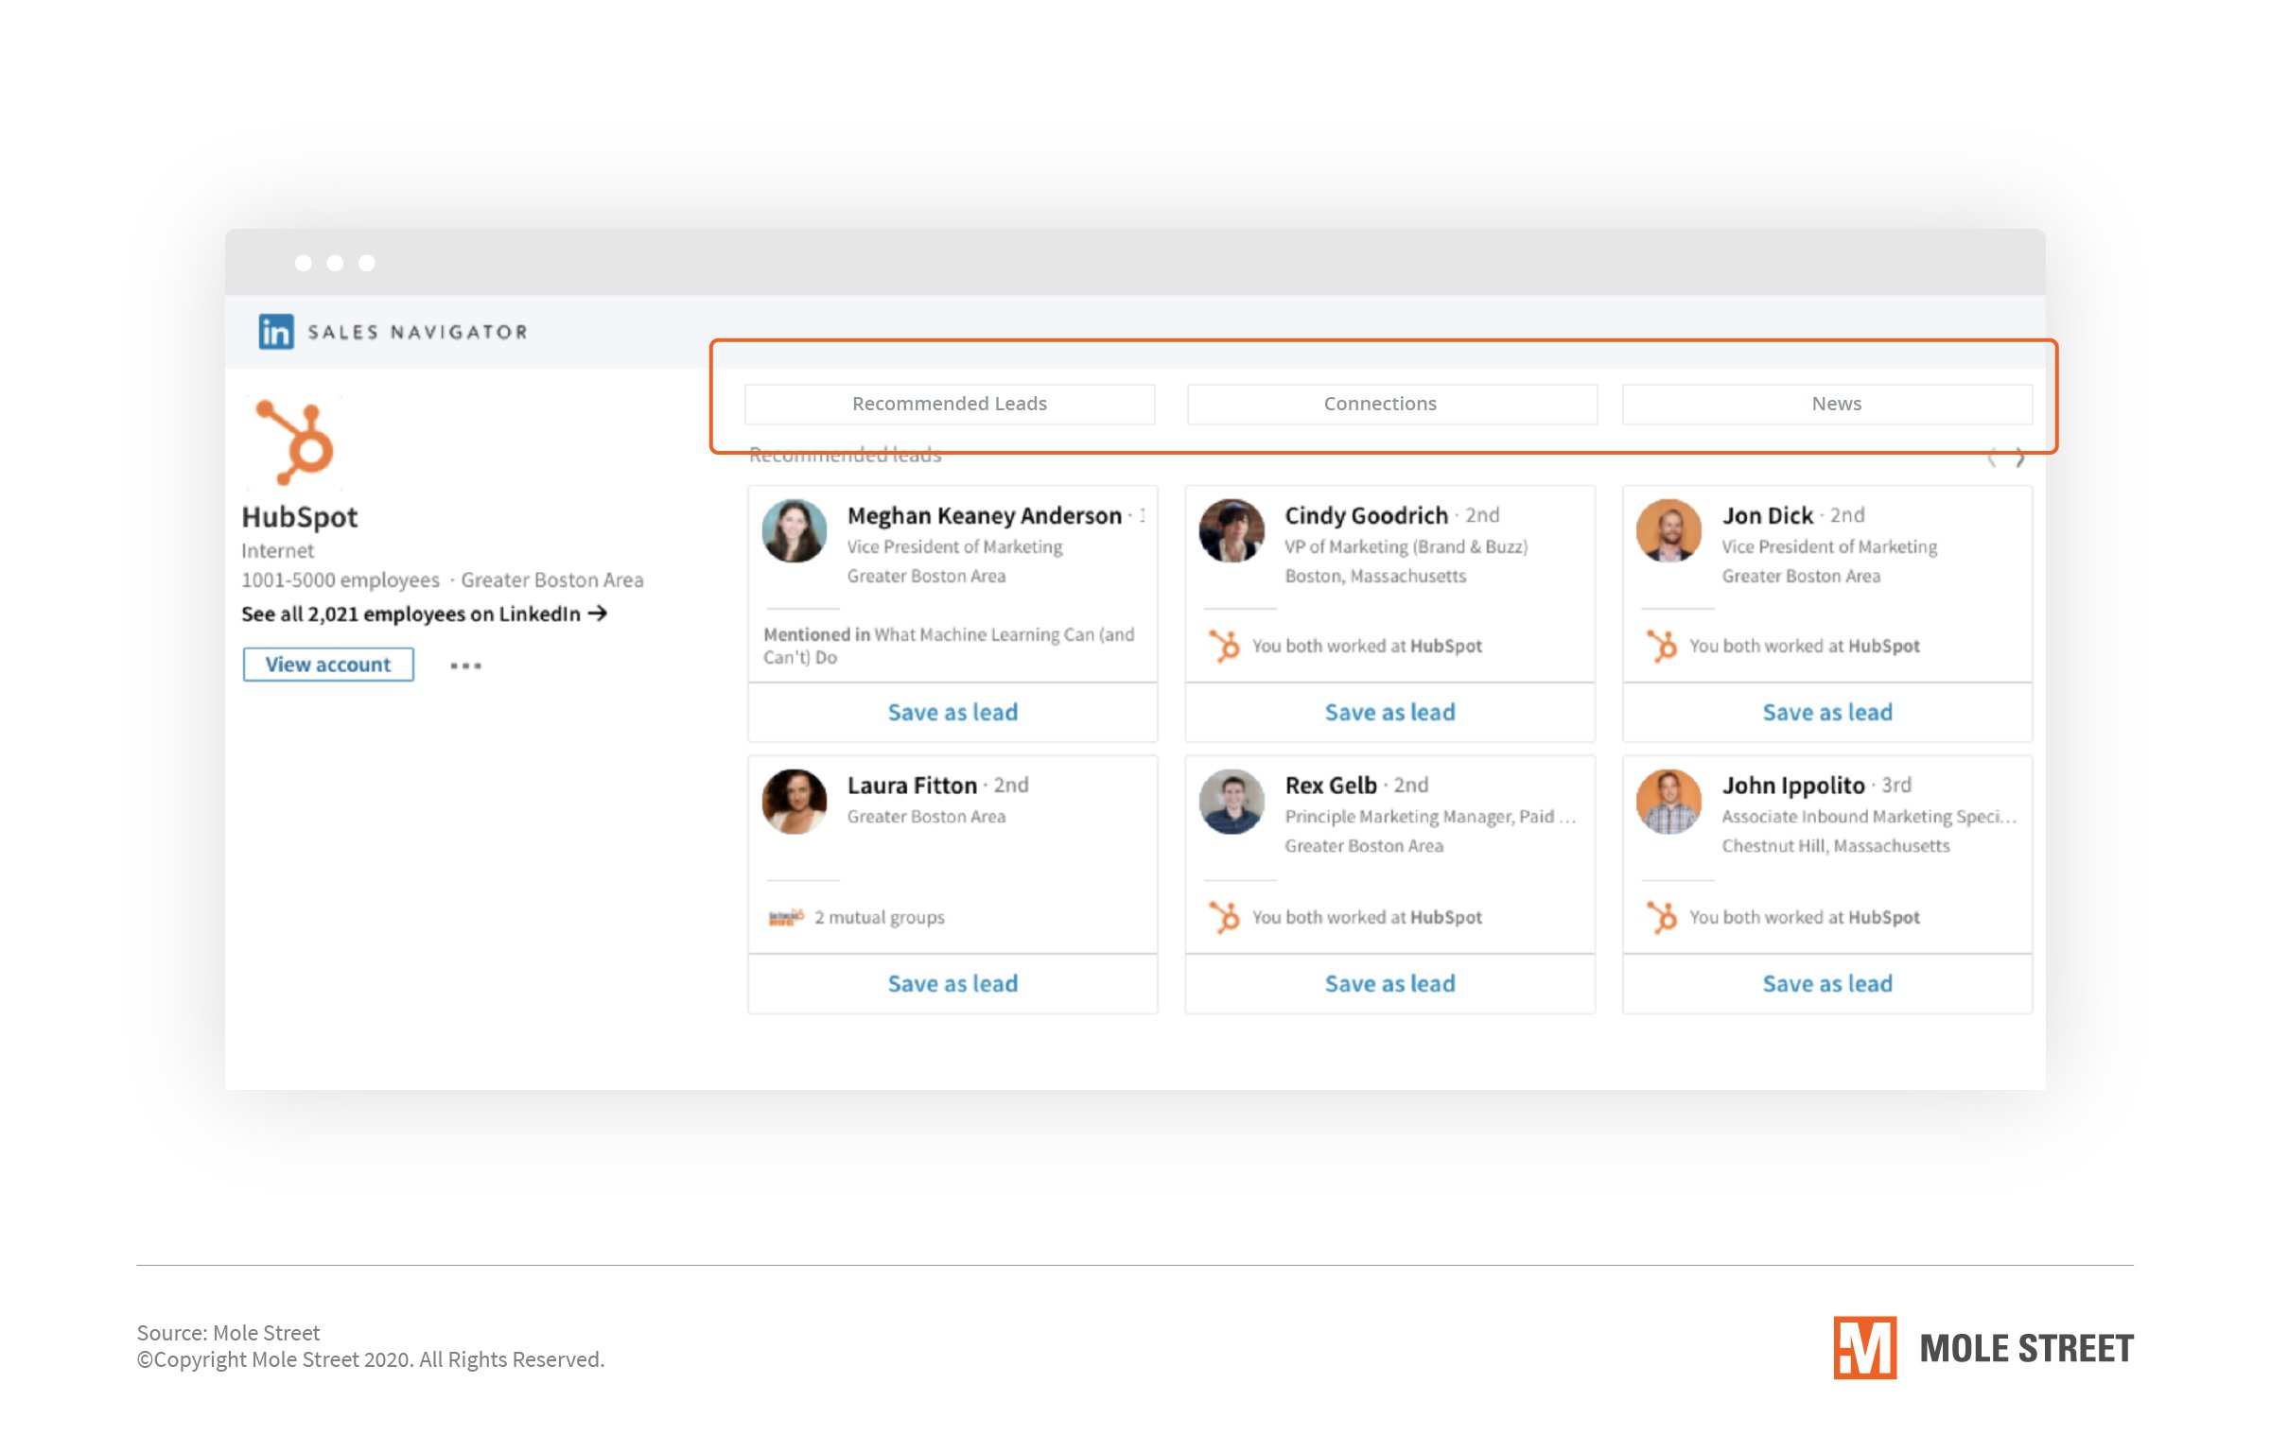Click the Mole Street logo
Screen dimensions: 2271x1435
click(x=1983, y=1347)
